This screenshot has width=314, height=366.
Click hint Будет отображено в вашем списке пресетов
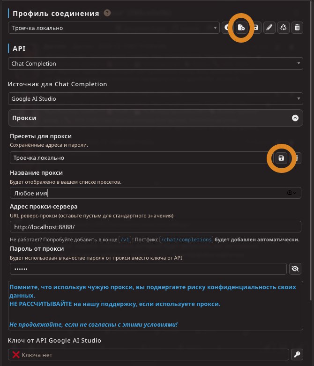[x=66, y=182]
